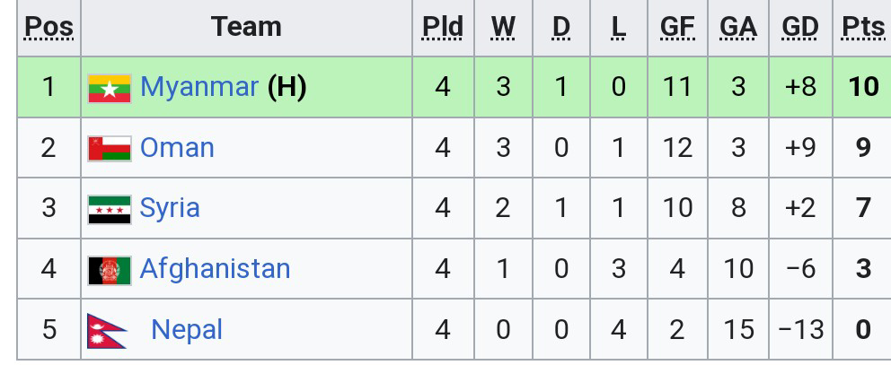Click the D column header
891x365 pixels.
[561, 28]
